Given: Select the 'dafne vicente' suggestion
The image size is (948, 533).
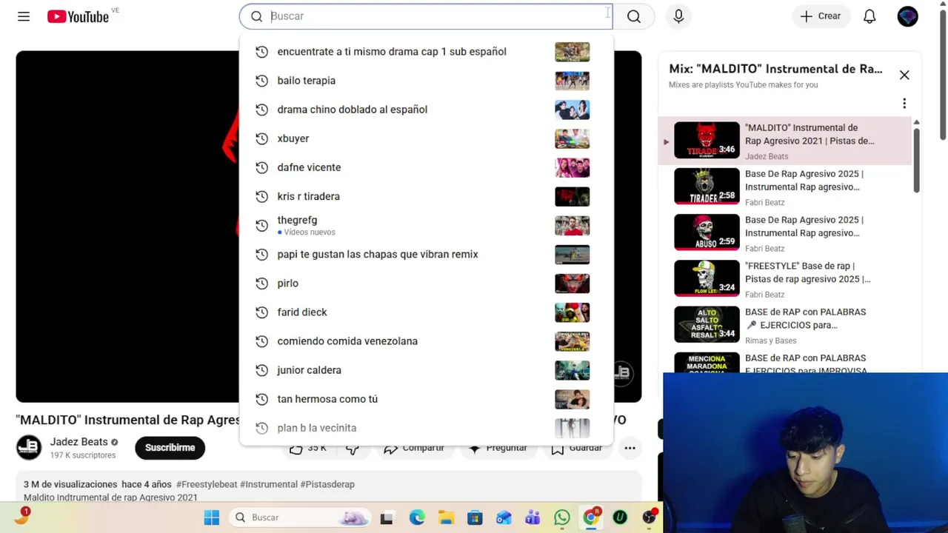Looking at the screenshot, I should click(426, 167).
